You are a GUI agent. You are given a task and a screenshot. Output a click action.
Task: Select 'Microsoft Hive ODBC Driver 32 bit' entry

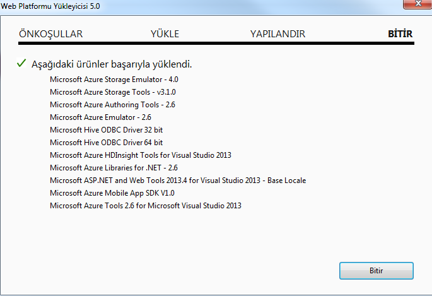click(107, 130)
